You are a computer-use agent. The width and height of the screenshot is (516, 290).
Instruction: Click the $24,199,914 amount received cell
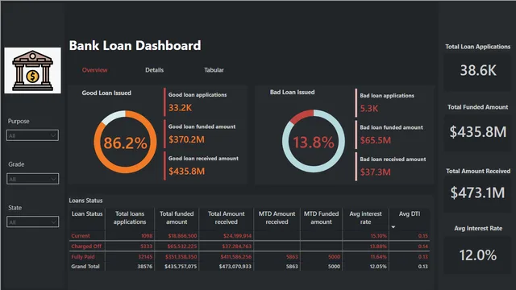pos(237,236)
